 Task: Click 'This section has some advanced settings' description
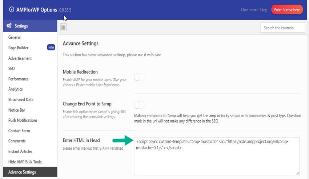pyautogui.click(x=112, y=55)
